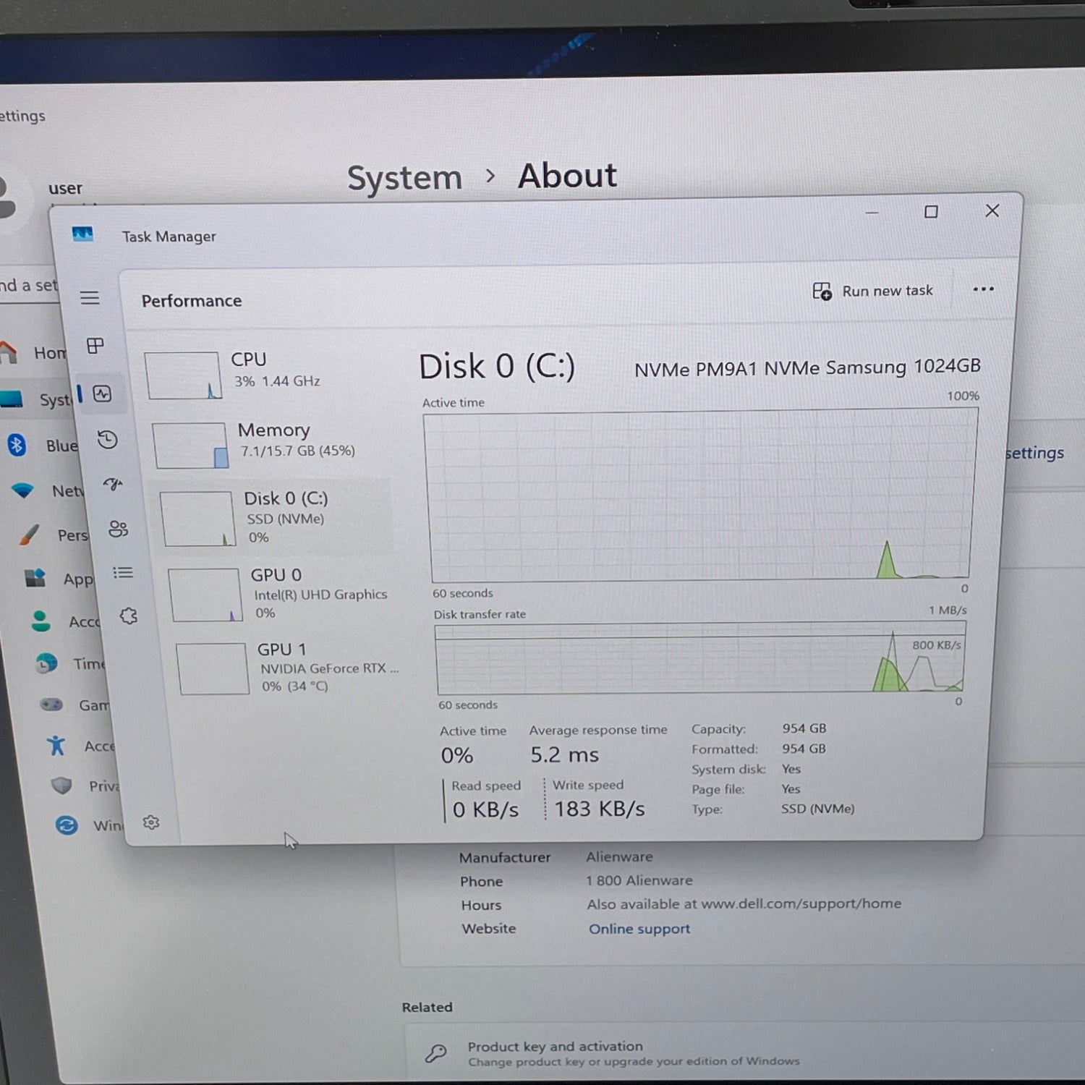Viewport: 1085px width, 1085px height.
Task: Click the Disk active time graph
Action: tap(700, 495)
